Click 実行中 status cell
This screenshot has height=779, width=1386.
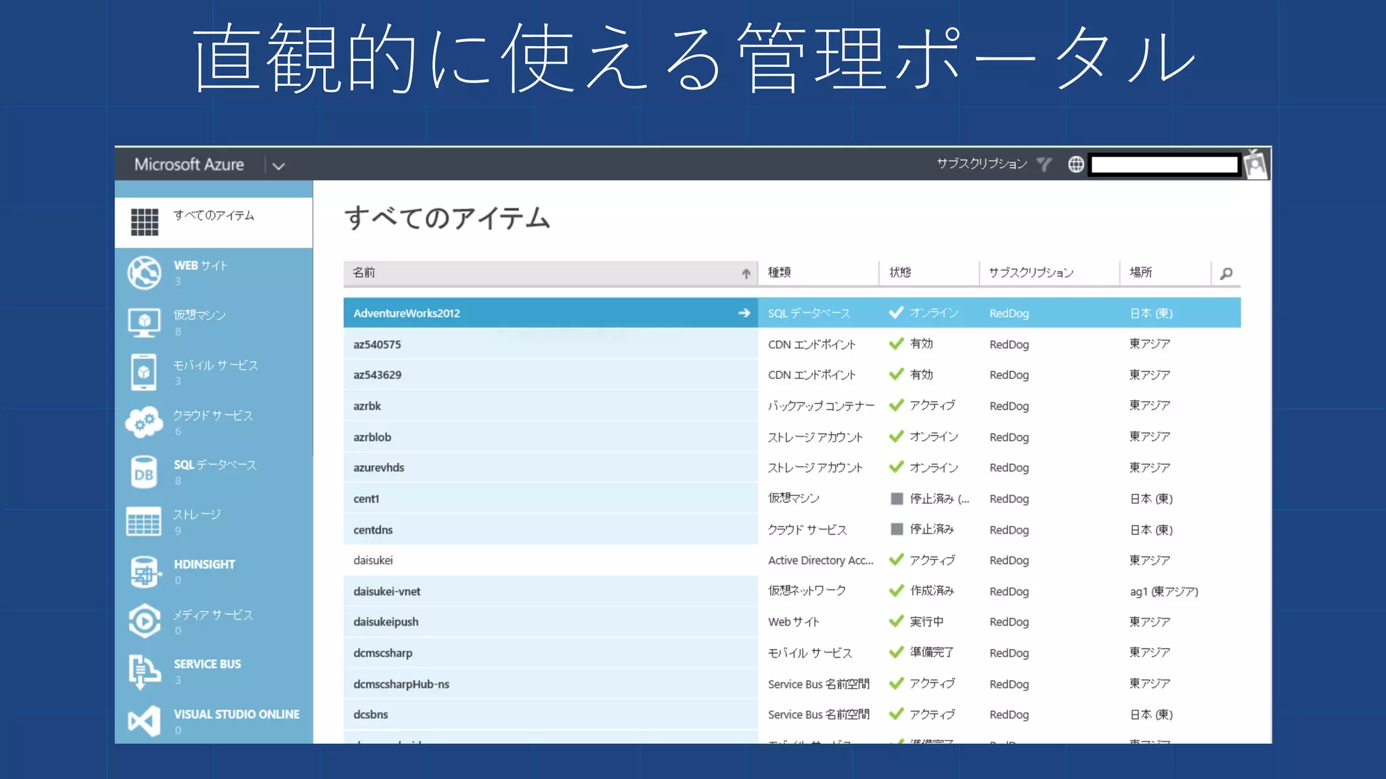[x=926, y=621]
